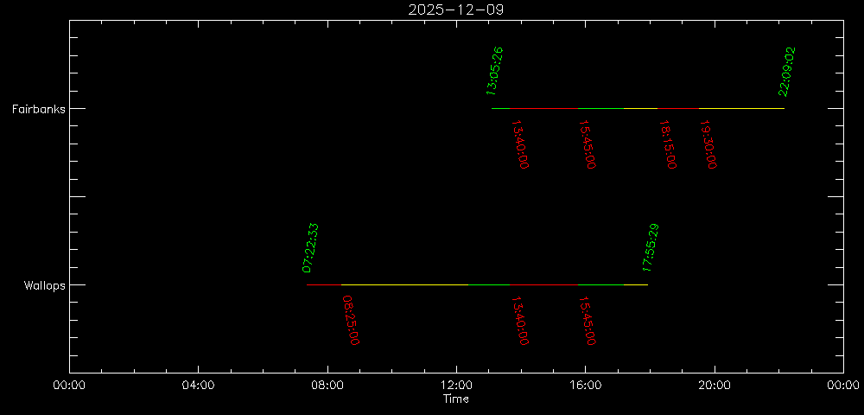
Task: Select the red 18:15:00 Fairbanks marker
Action: click(x=668, y=145)
